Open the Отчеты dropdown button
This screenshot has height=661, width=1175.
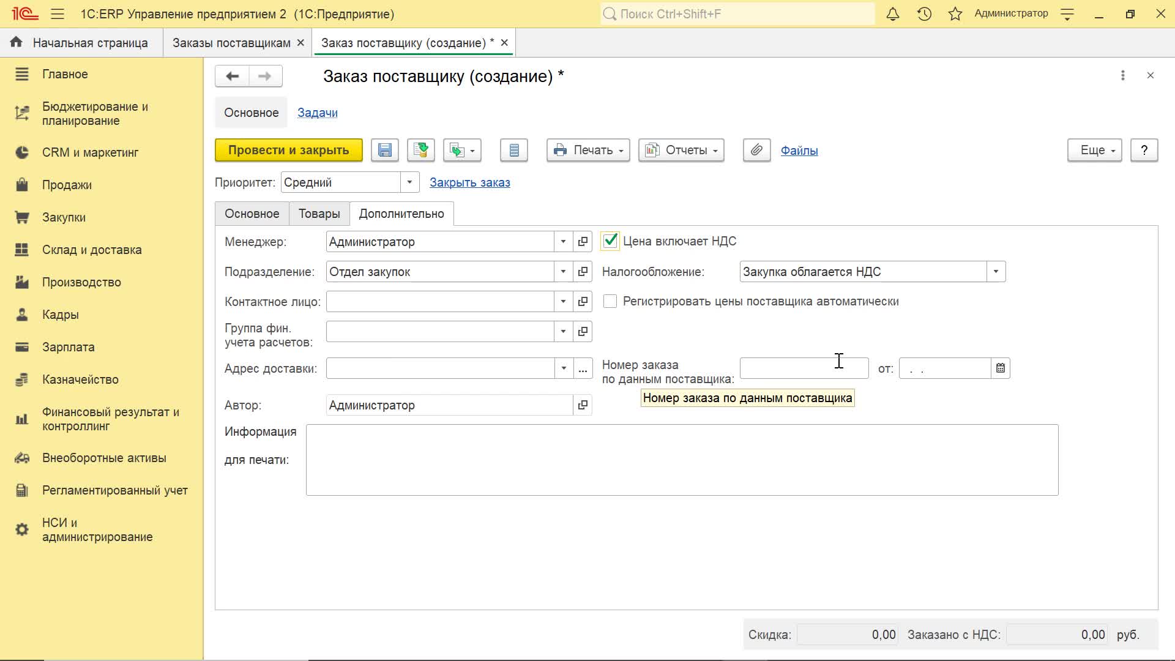[x=681, y=150]
